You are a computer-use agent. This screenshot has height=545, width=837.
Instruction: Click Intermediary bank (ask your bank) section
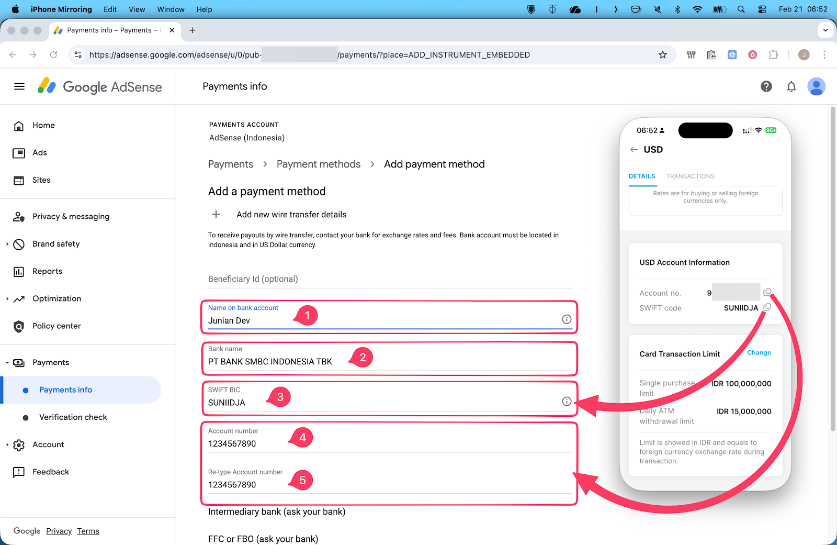pyautogui.click(x=277, y=512)
